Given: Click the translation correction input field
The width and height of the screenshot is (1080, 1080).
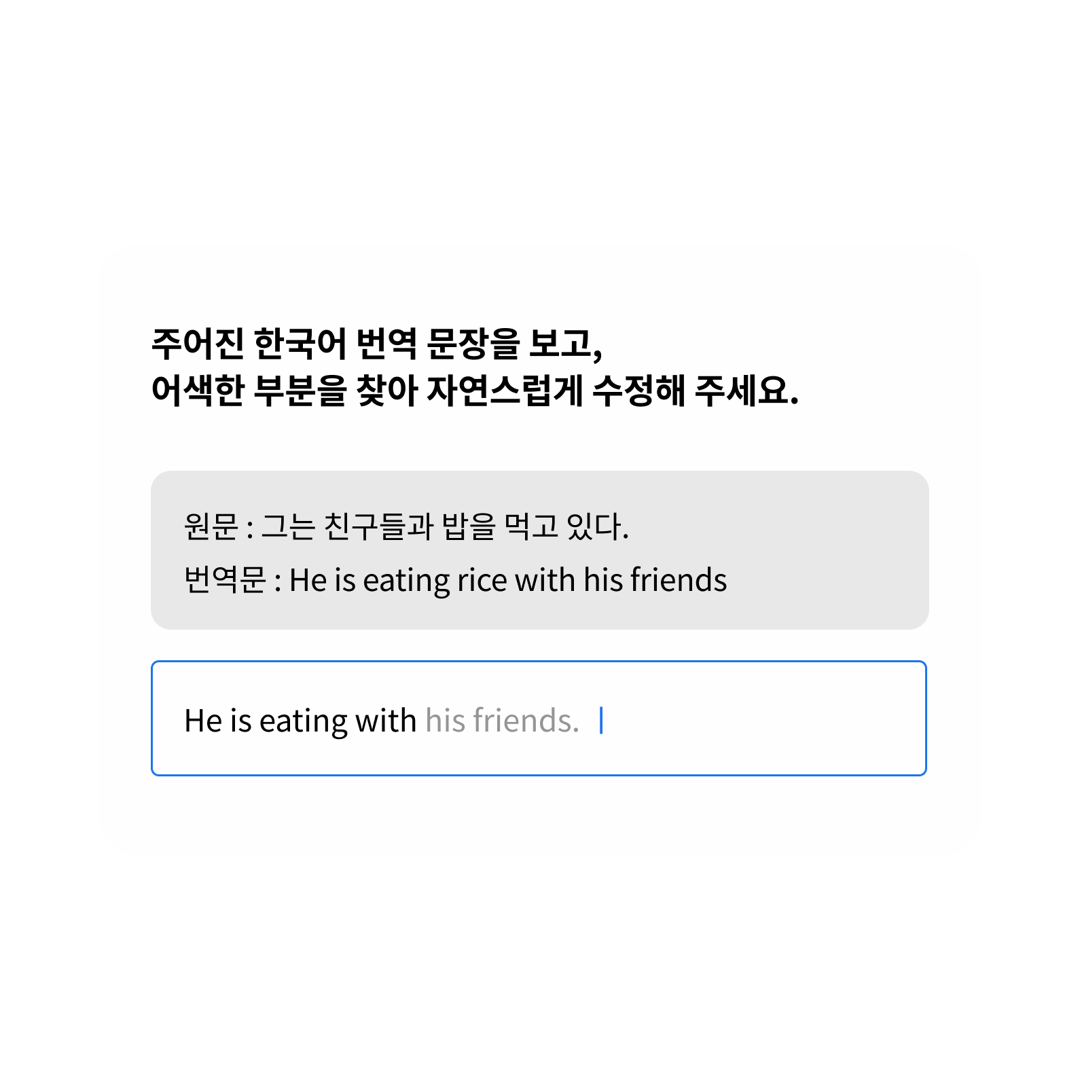Looking at the screenshot, I should coord(539,718).
